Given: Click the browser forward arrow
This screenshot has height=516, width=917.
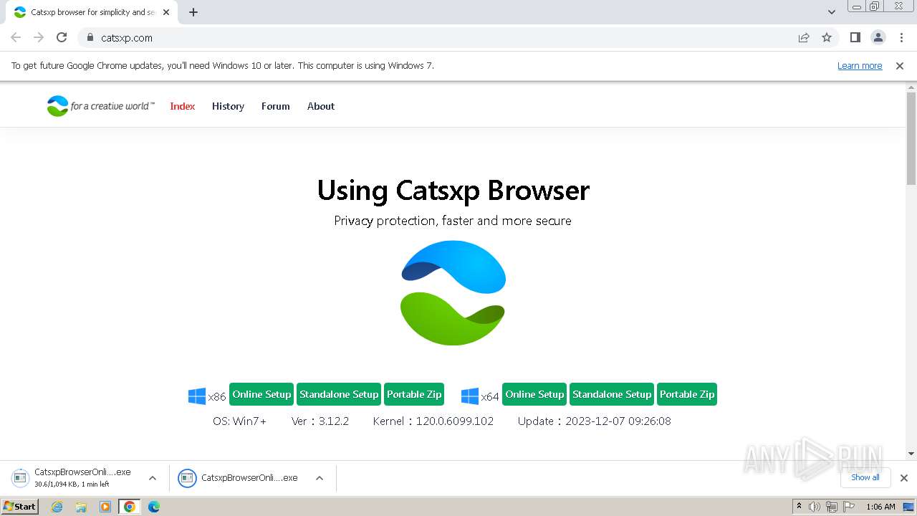Looking at the screenshot, I should 39,37.
